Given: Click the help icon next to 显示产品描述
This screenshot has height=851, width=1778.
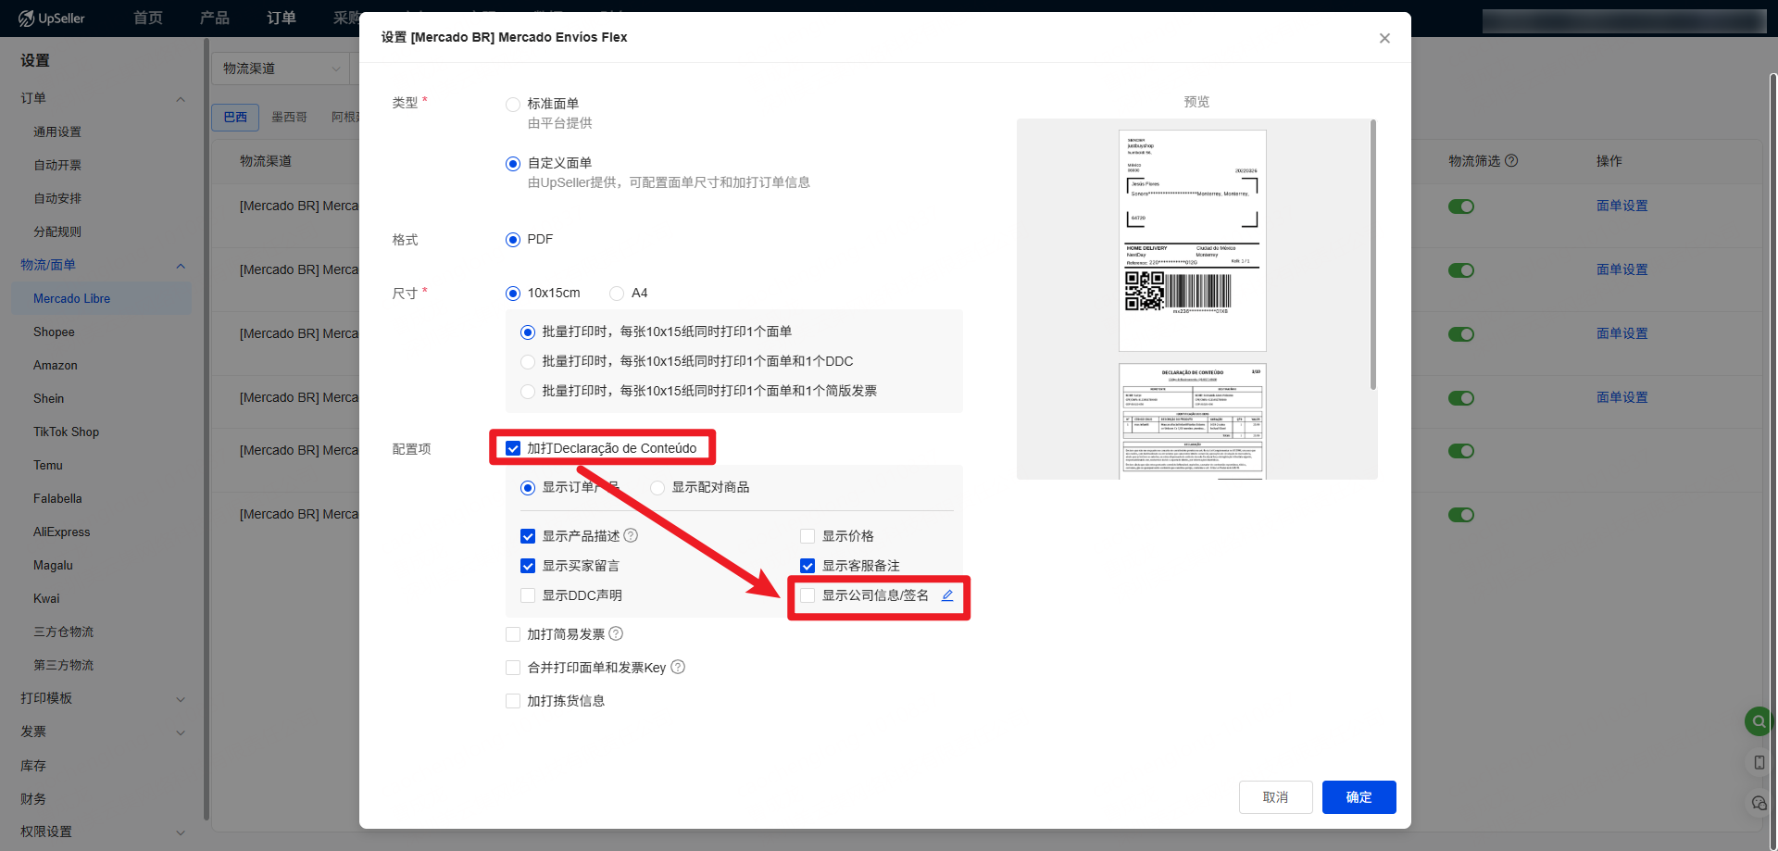Looking at the screenshot, I should [631, 535].
